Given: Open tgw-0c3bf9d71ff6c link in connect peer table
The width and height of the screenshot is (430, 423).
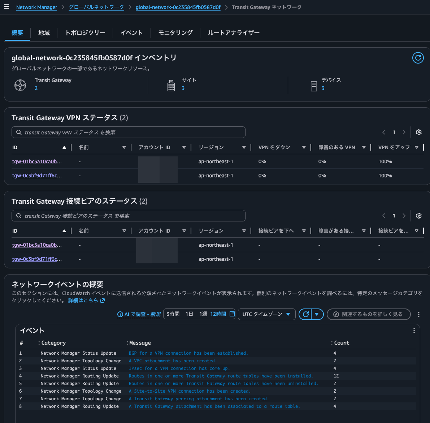Looking at the screenshot, I should click(37, 259).
